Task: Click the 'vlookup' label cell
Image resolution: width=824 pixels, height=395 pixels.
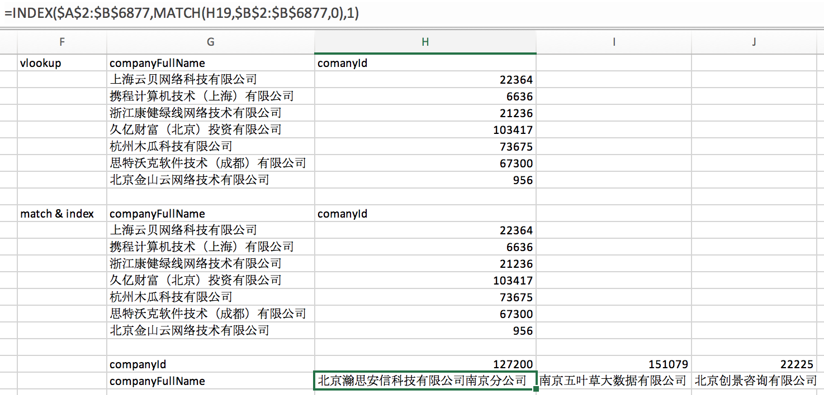Action: pyautogui.click(x=61, y=63)
